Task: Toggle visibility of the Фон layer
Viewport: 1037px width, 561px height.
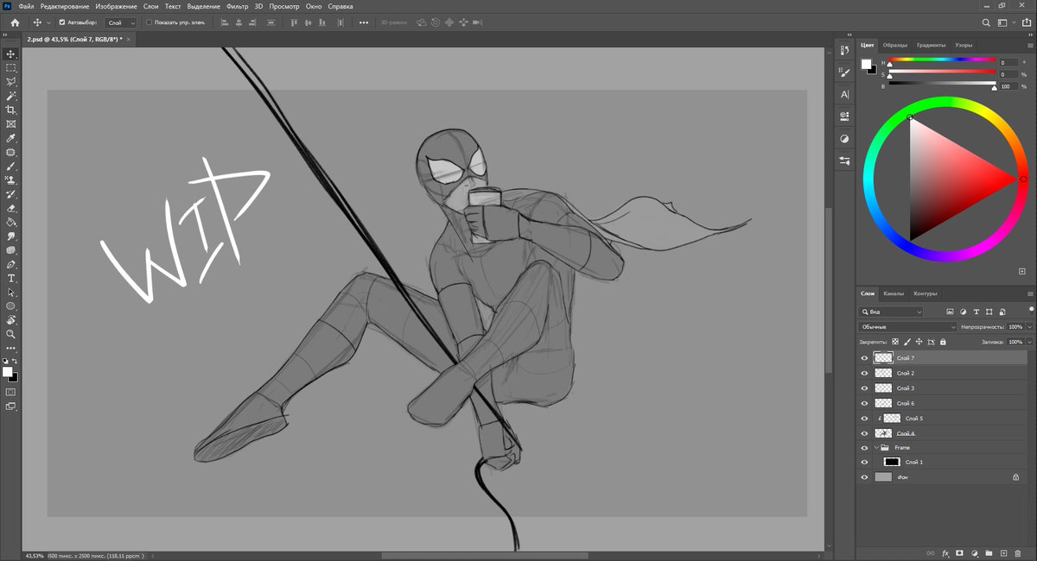Action: pyautogui.click(x=865, y=476)
